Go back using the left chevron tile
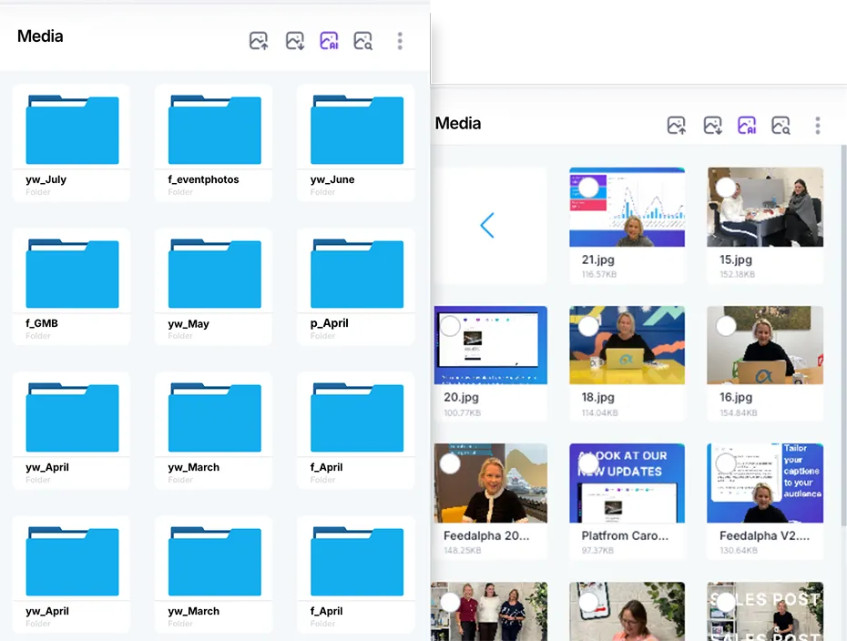The width and height of the screenshot is (847, 641). pyautogui.click(x=488, y=225)
